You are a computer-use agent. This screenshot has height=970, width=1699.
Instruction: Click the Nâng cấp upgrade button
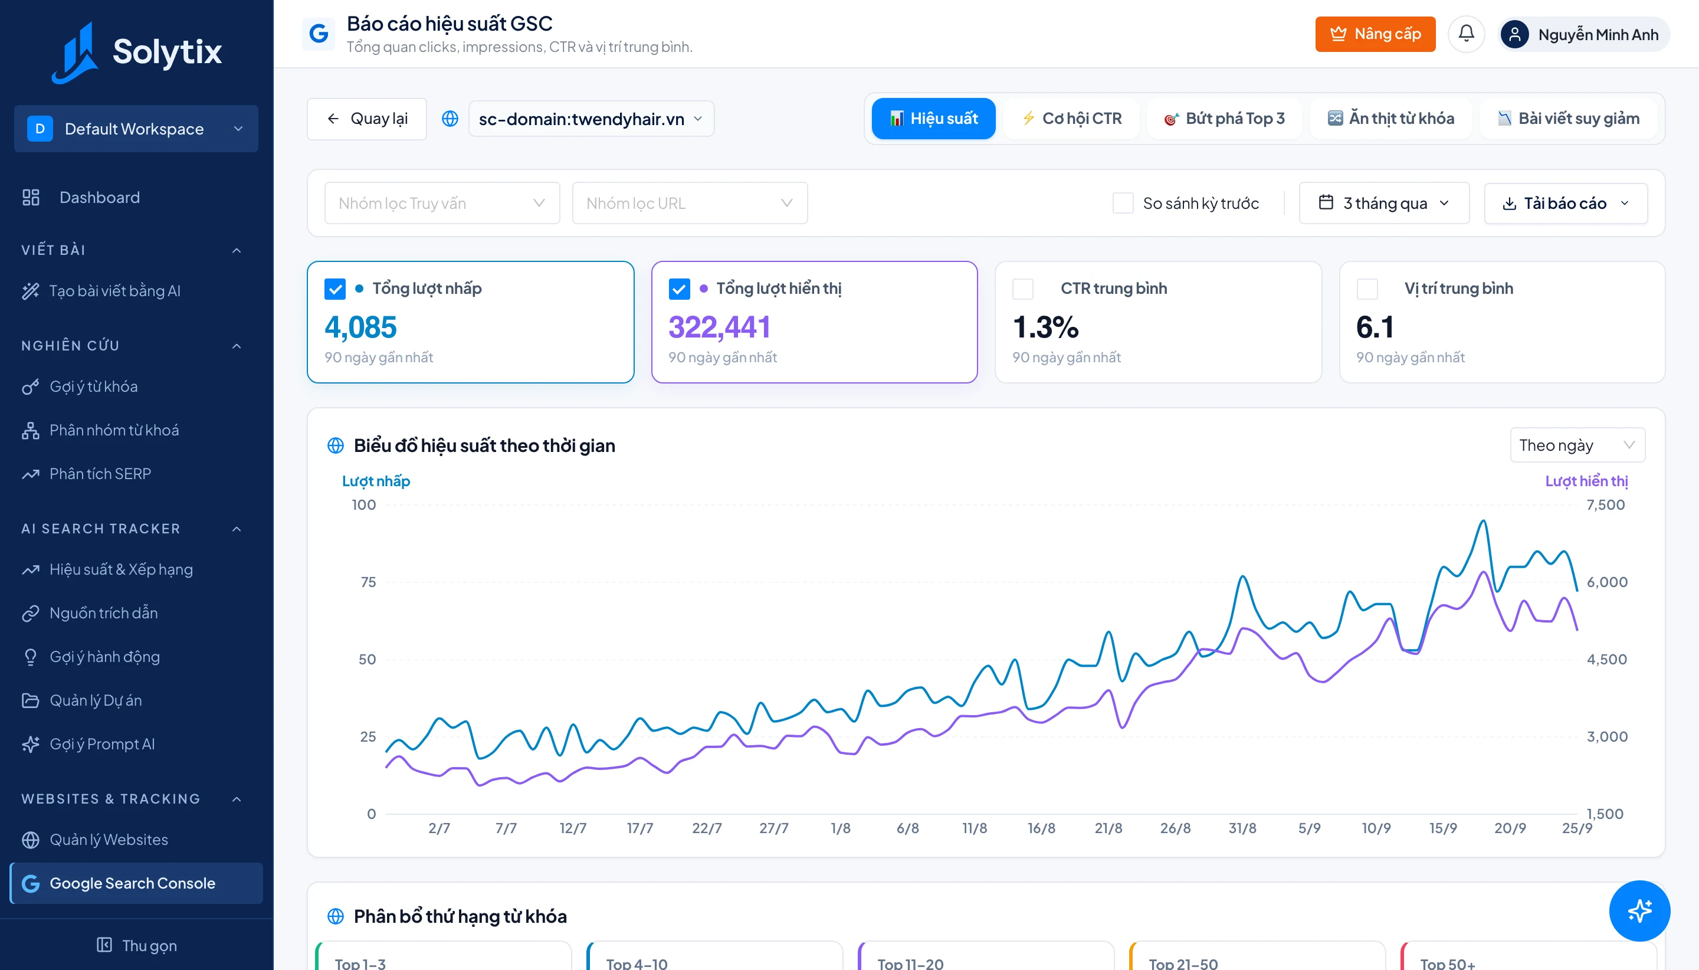(x=1375, y=34)
